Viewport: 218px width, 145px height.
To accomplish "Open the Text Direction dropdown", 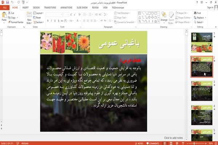I will (x=122, y=13).
